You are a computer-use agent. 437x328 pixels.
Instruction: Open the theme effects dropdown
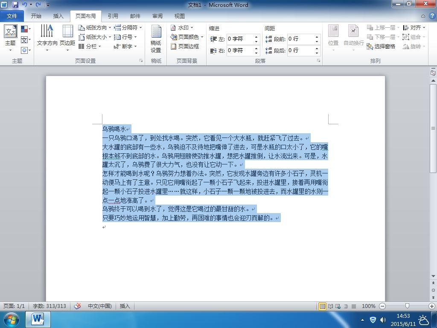point(26,50)
